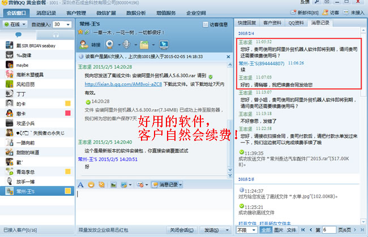368x237 pixels.
Task: Show 图片 records filter
Action: click(x=279, y=230)
